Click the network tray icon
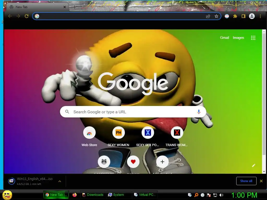Image resolution: width=267 pixels, height=200 pixels. click(215, 195)
